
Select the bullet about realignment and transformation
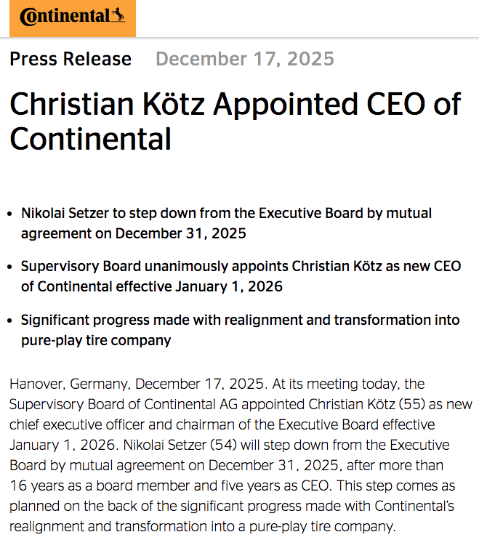tap(240, 329)
